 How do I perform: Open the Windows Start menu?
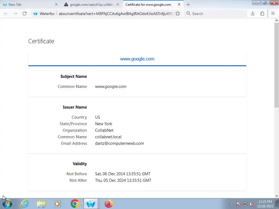tap(7, 204)
